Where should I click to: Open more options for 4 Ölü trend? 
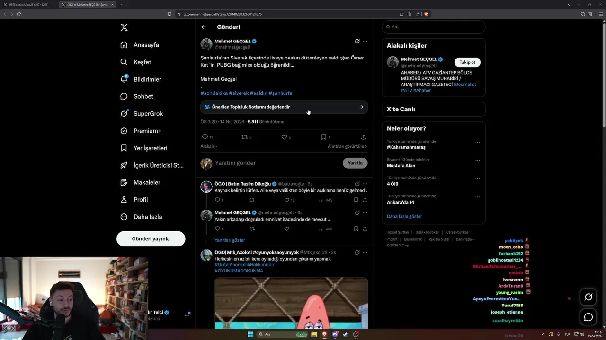coord(477,178)
